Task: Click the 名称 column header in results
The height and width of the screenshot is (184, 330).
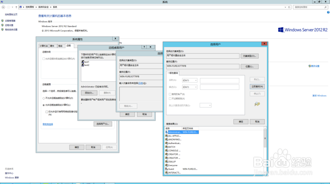Action: tap(173, 129)
